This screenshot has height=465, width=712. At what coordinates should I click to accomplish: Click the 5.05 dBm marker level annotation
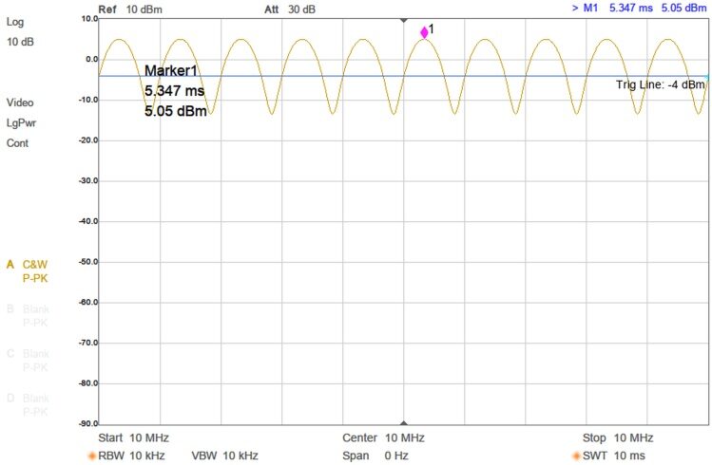coord(176,111)
